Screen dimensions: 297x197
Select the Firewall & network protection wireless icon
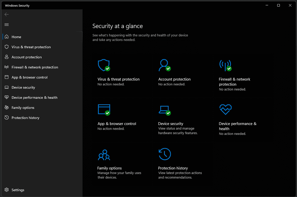coord(225,65)
